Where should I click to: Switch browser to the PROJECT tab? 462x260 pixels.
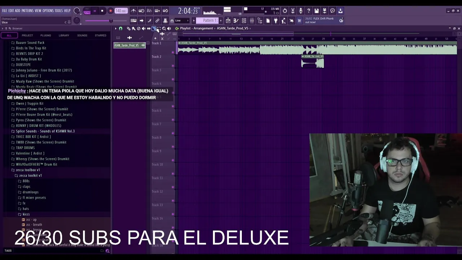27,35
